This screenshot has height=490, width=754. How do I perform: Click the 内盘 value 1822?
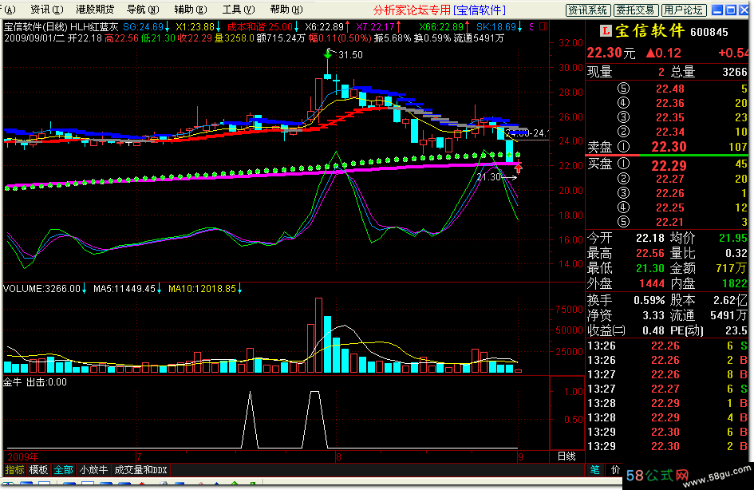[x=735, y=284]
